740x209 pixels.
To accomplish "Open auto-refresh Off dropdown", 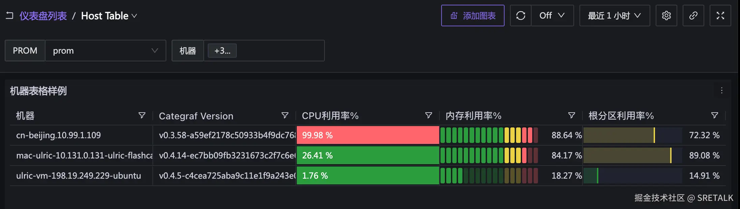I will 552,16.
